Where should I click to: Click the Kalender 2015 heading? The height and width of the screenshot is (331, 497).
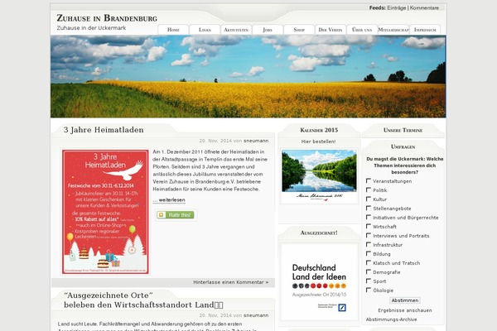(x=319, y=130)
